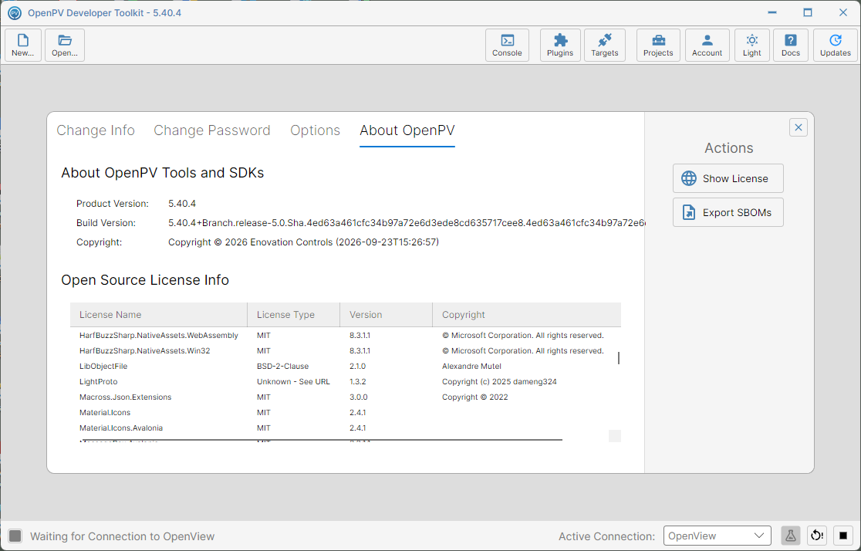
Task: Click the BSD-2-Clause license type cell
Action: pos(283,367)
